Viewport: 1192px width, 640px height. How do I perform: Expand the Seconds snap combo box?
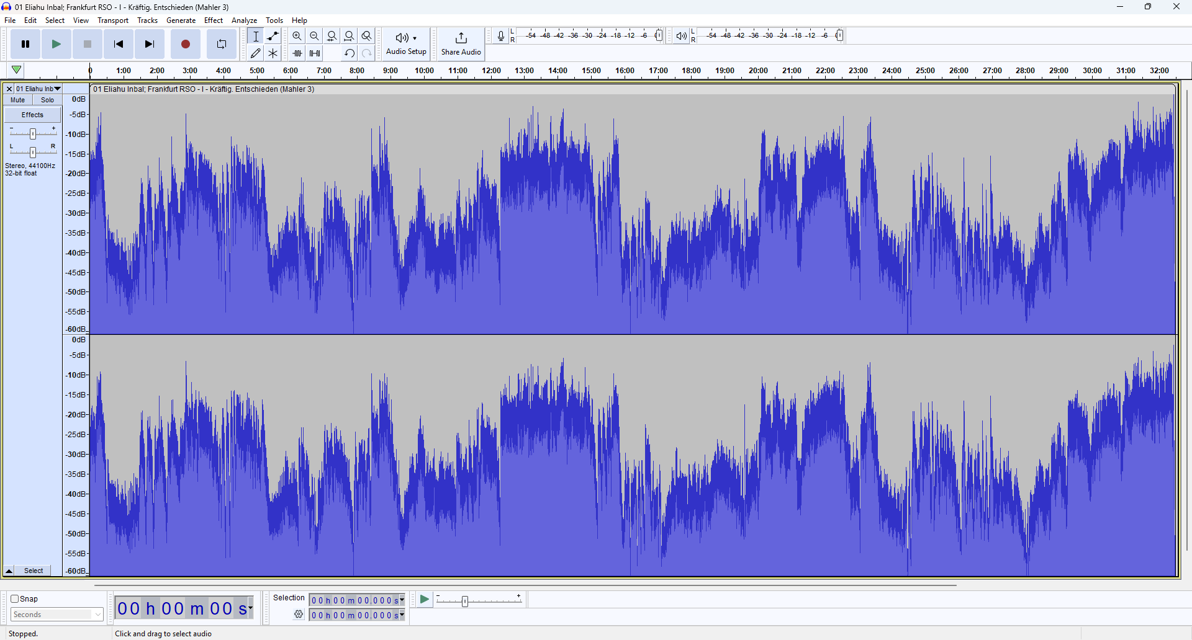57,615
